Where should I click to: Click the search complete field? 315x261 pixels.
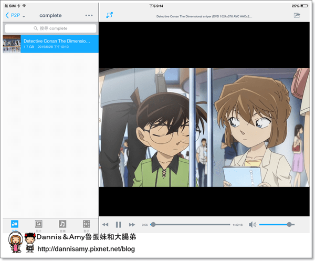[x=50, y=28]
